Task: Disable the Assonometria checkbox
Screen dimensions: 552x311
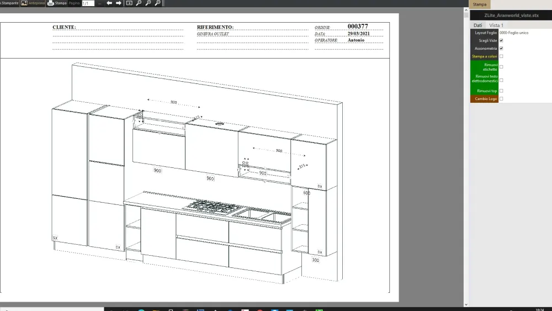Action: point(501,48)
